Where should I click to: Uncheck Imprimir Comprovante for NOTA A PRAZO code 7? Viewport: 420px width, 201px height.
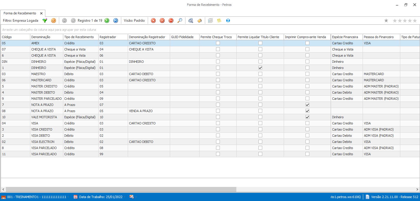(307, 105)
